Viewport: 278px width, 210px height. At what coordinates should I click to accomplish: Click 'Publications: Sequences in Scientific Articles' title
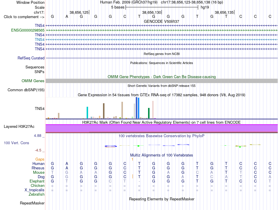click(162, 63)
